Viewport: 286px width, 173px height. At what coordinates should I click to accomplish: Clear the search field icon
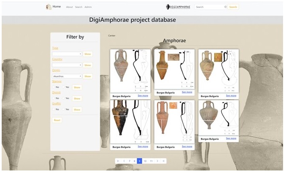[225, 7]
